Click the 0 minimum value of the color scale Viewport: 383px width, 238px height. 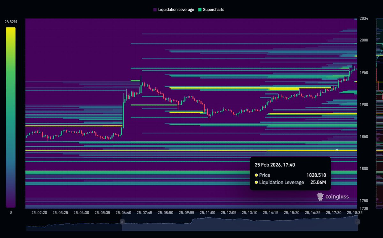coord(11,212)
